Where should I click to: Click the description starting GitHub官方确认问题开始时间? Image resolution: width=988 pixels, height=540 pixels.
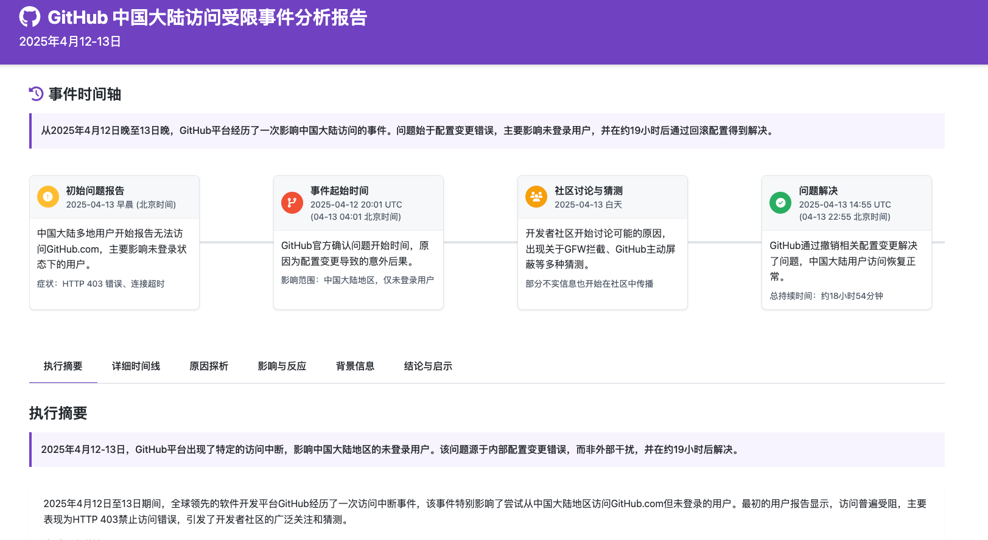[x=356, y=253]
